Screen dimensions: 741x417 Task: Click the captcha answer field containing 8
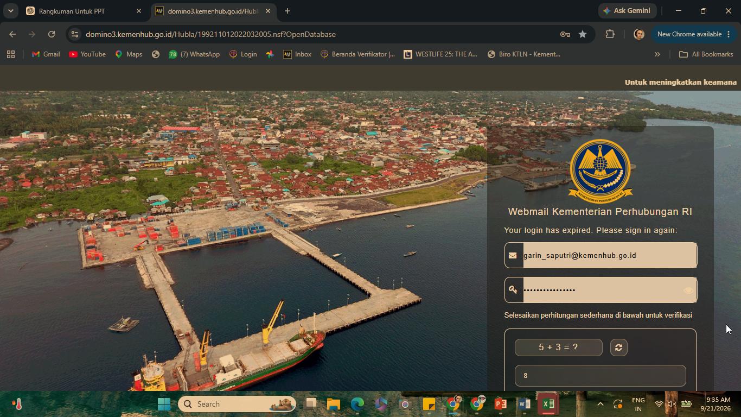[600, 376]
